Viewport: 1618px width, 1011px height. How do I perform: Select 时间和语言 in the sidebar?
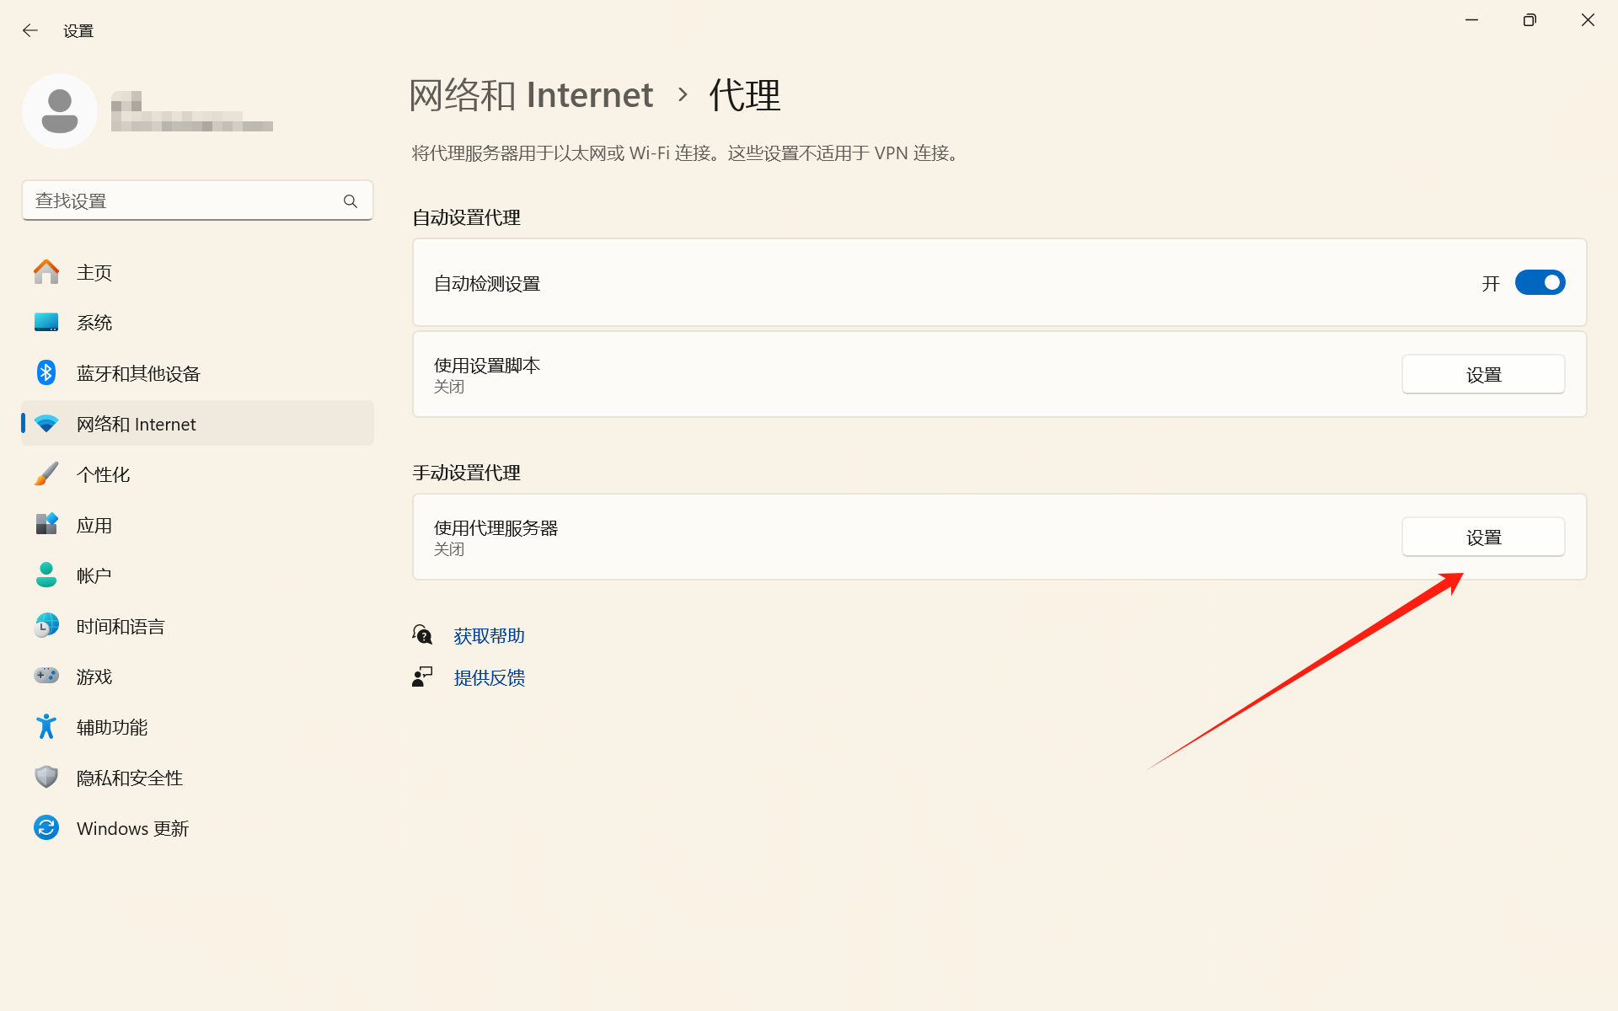121,626
